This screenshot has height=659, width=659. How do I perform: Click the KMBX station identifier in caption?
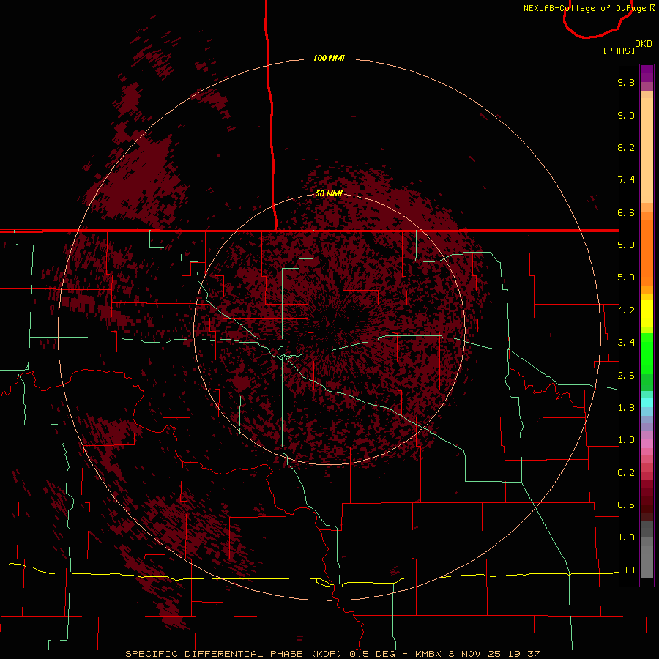pos(428,654)
